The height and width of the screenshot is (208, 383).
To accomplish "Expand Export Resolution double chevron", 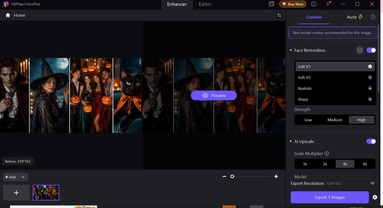I will tap(372, 184).
